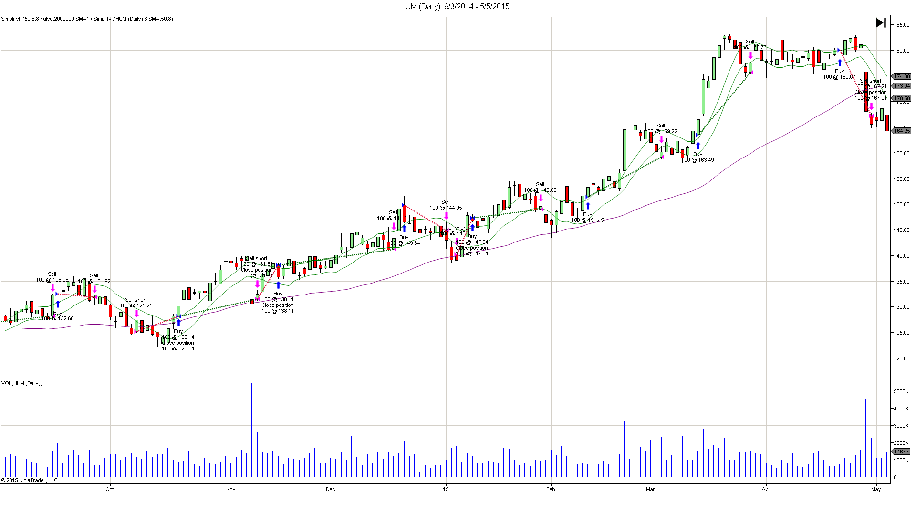The height and width of the screenshot is (505, 916).
Task: Click blue buy arrow above Buy 151.45
Action: (588, 206)
